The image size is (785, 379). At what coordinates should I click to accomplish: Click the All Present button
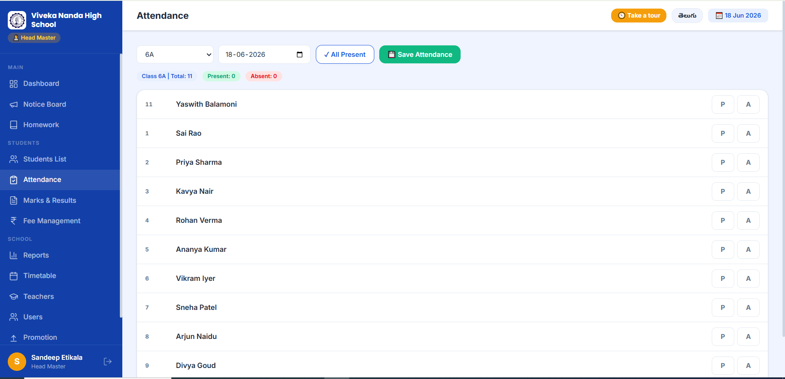point(345,54)
